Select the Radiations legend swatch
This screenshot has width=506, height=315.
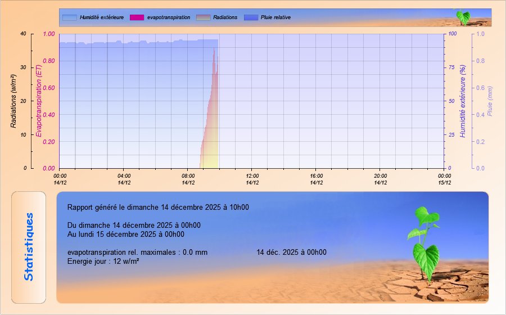coord(203,17)
